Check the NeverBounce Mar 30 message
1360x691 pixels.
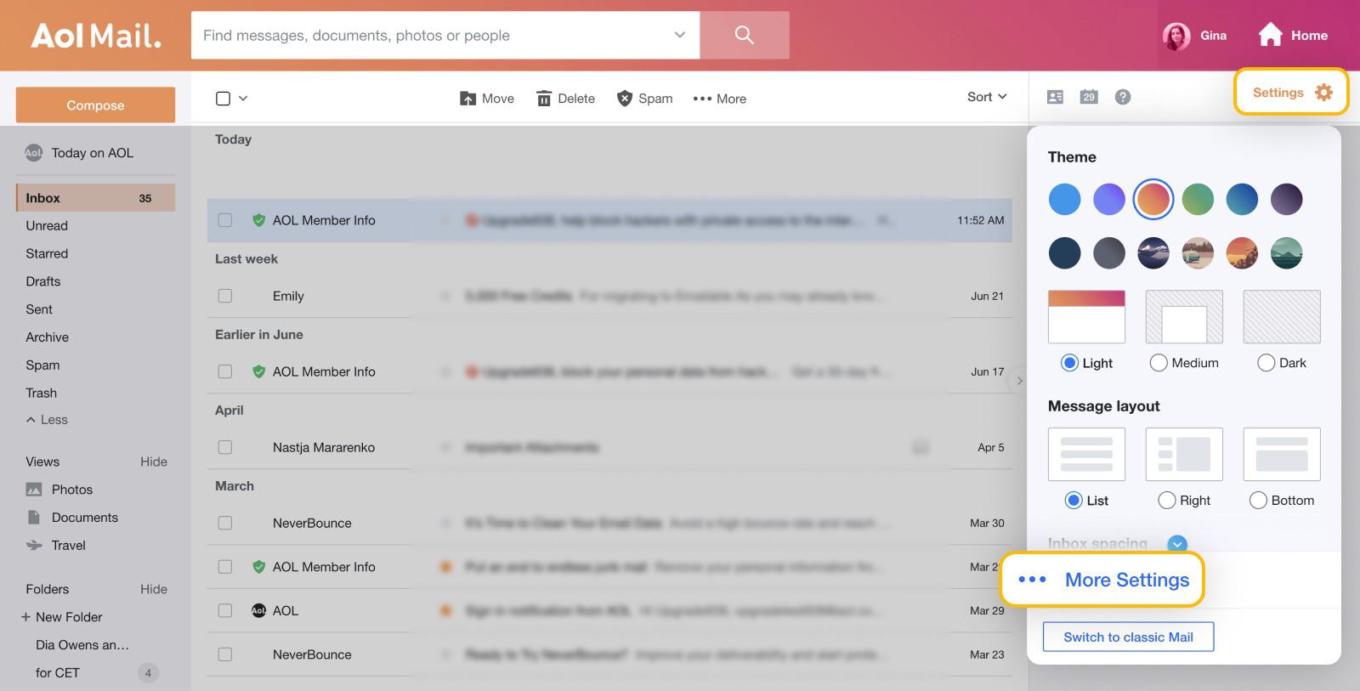tap(225, 523)
